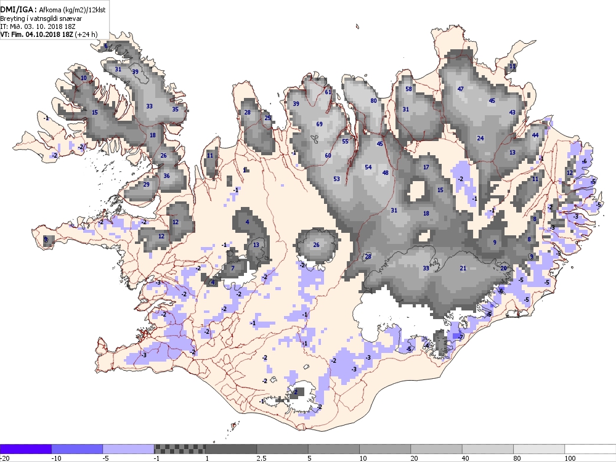616x462 pixels.
Task: Click the map value '55'
Action: pos(346,142)
